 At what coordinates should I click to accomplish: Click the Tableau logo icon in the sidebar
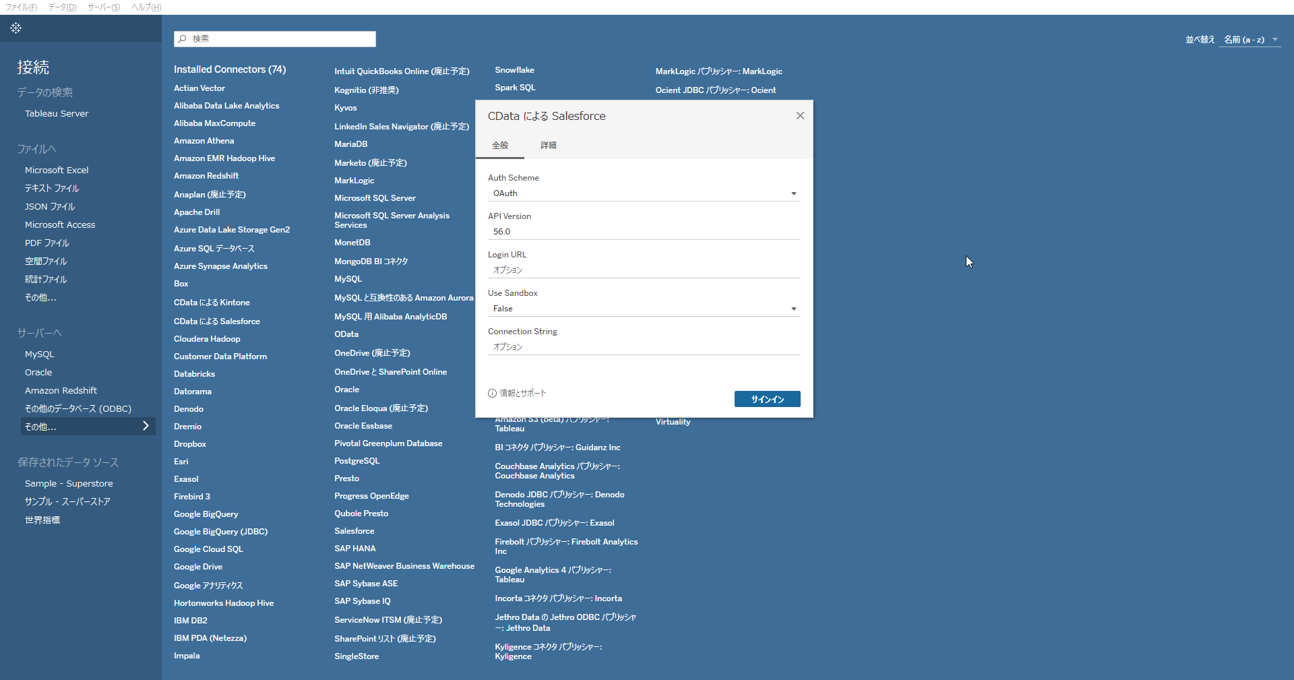16,28
